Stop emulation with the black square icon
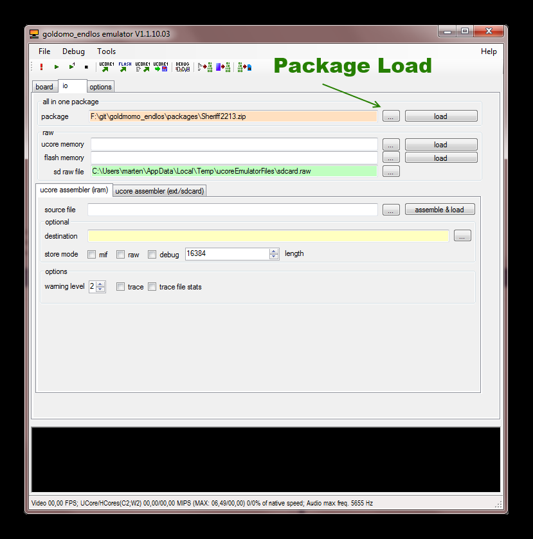The image size is (533, 539). [86, 67]
